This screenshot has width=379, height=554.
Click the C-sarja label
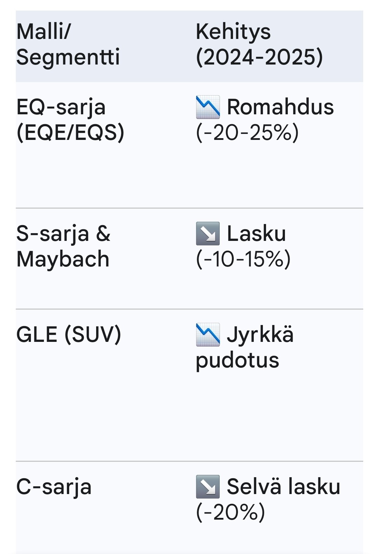point(54,487)
